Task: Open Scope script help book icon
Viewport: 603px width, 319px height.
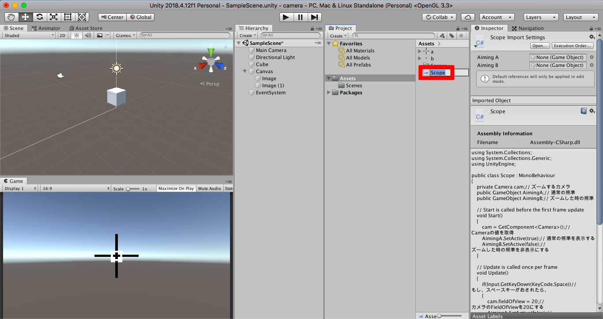Action: 584,111
